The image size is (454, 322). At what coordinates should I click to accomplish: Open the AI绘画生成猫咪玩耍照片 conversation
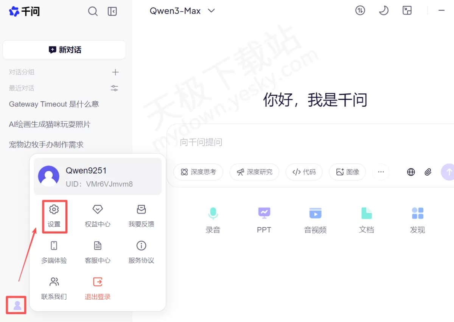(50, 124)
